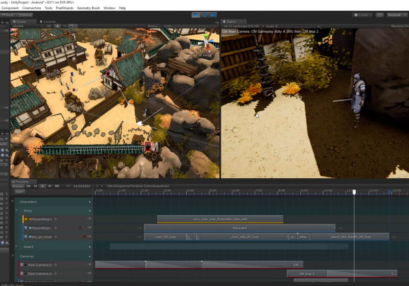Open the Cloud services button
409x286 pixels.
tap(380, 15)
